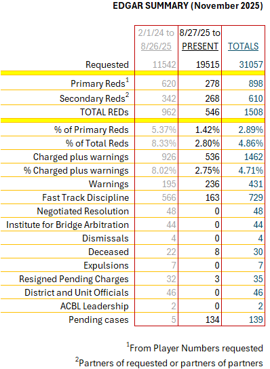Click Fast Track Discipline value 566
Screen dimensions: 270x369
(x=169, y=197)
